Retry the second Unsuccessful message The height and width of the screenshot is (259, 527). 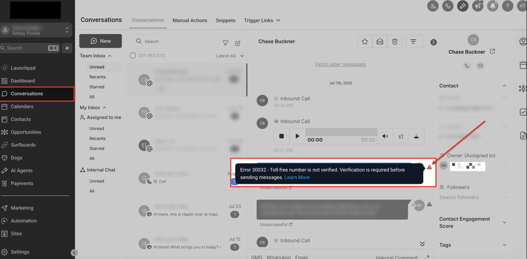[x=291, y=224]
